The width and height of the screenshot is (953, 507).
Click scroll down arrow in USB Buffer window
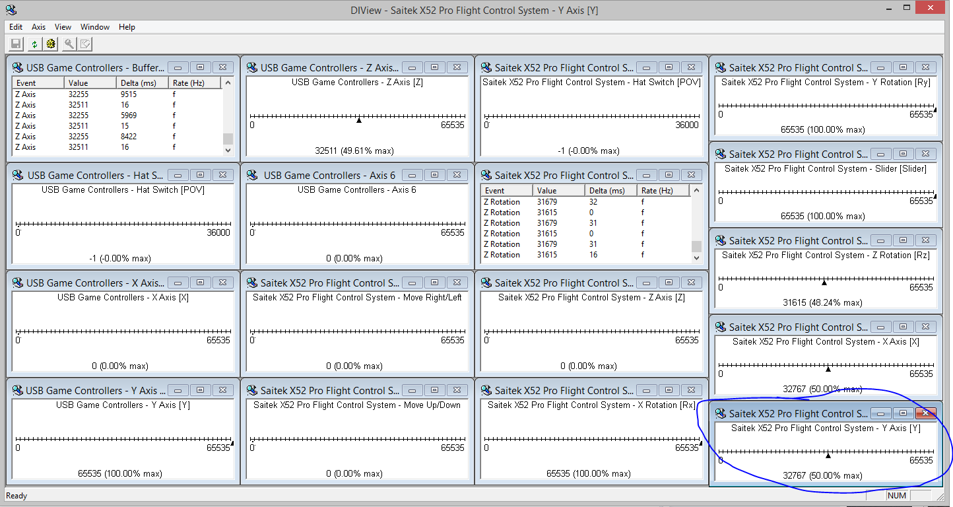tap(228, 150)
